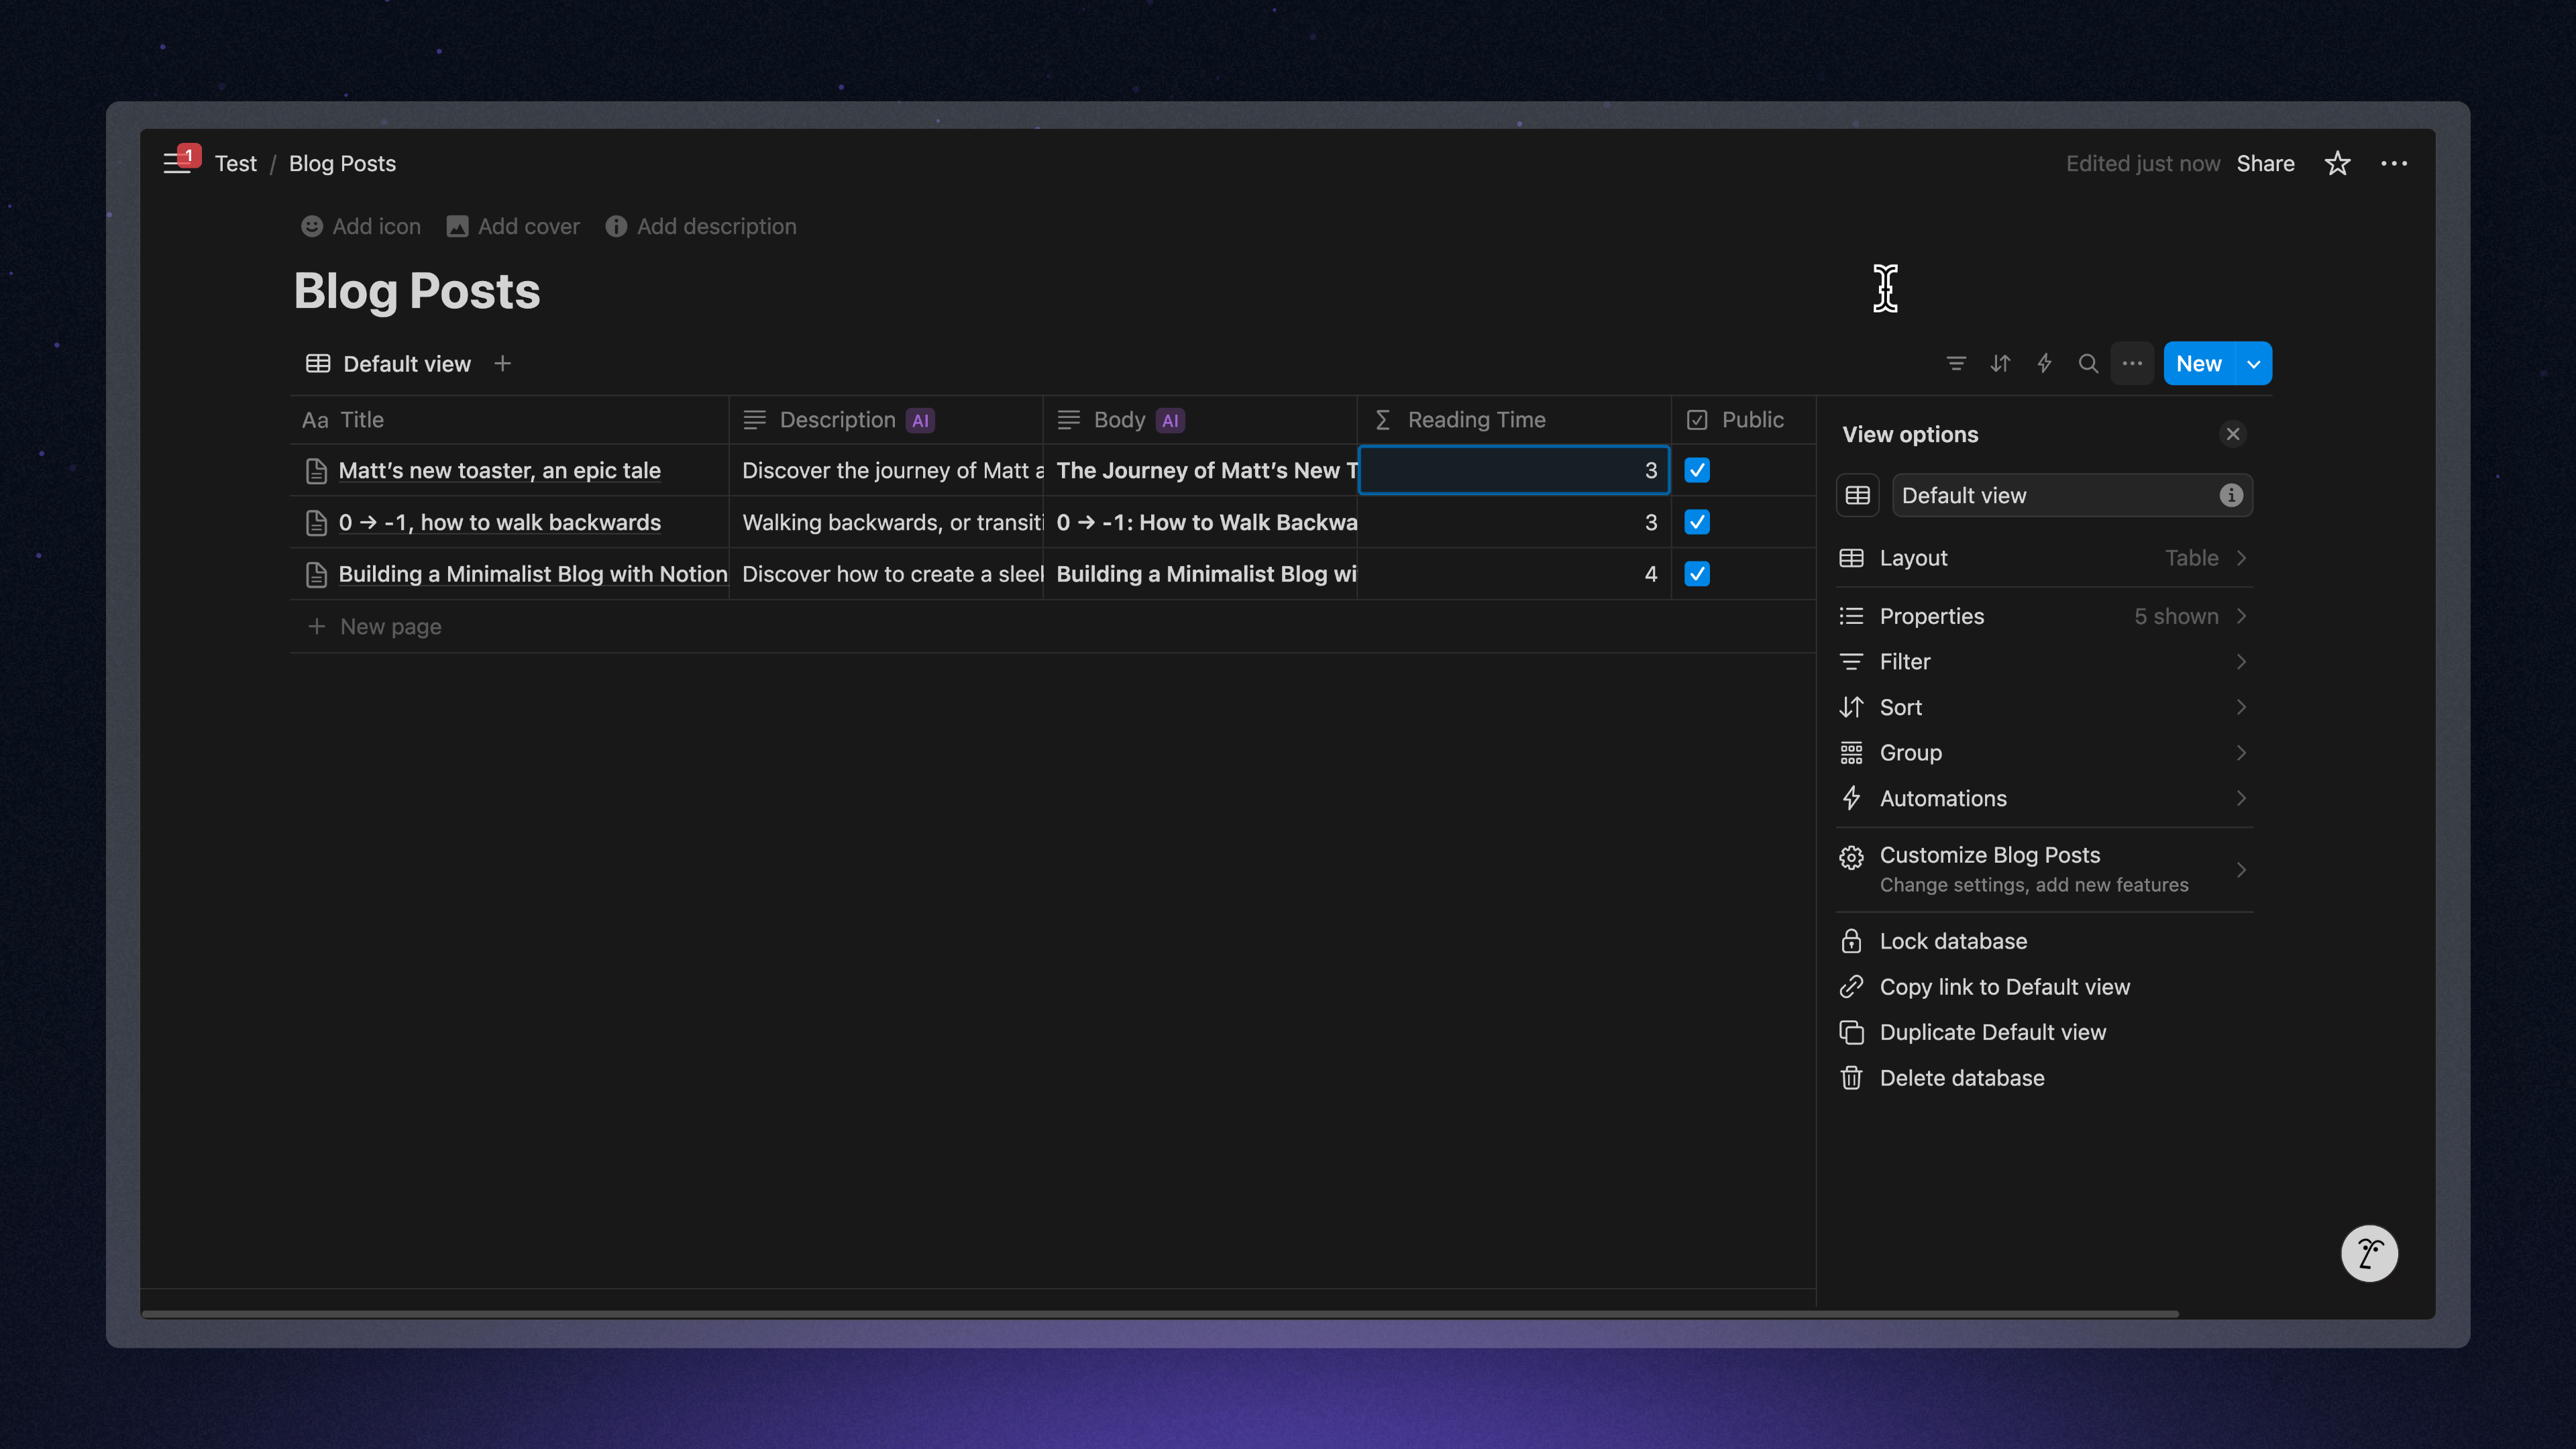2576x1449 pixels.
Task: Click the automations lightning icon in toolbar
Action: [2044, 364]
